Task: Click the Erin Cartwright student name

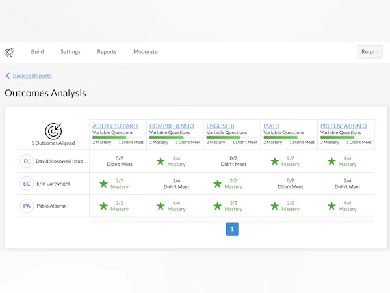Action: click(53, 184)
